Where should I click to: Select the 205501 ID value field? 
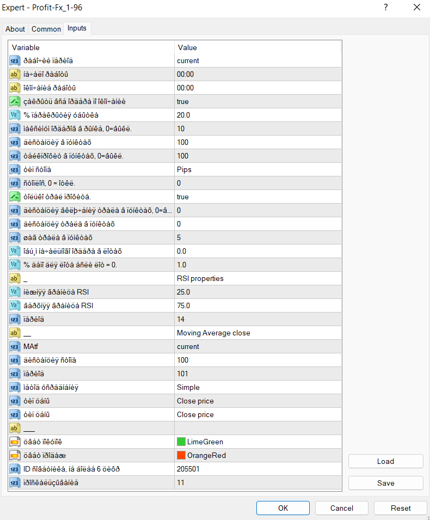coord(257,469)
